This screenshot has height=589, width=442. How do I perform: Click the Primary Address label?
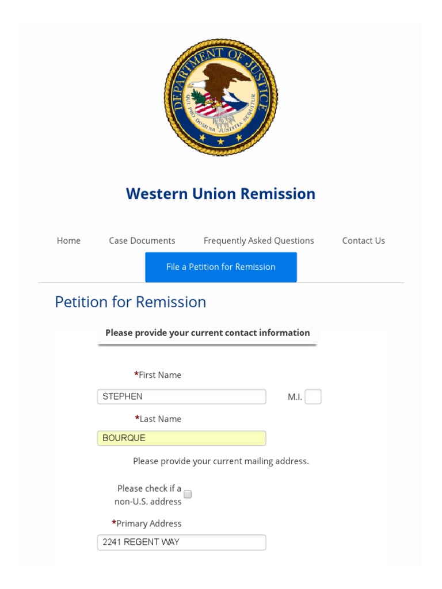[x=147, y=523]
